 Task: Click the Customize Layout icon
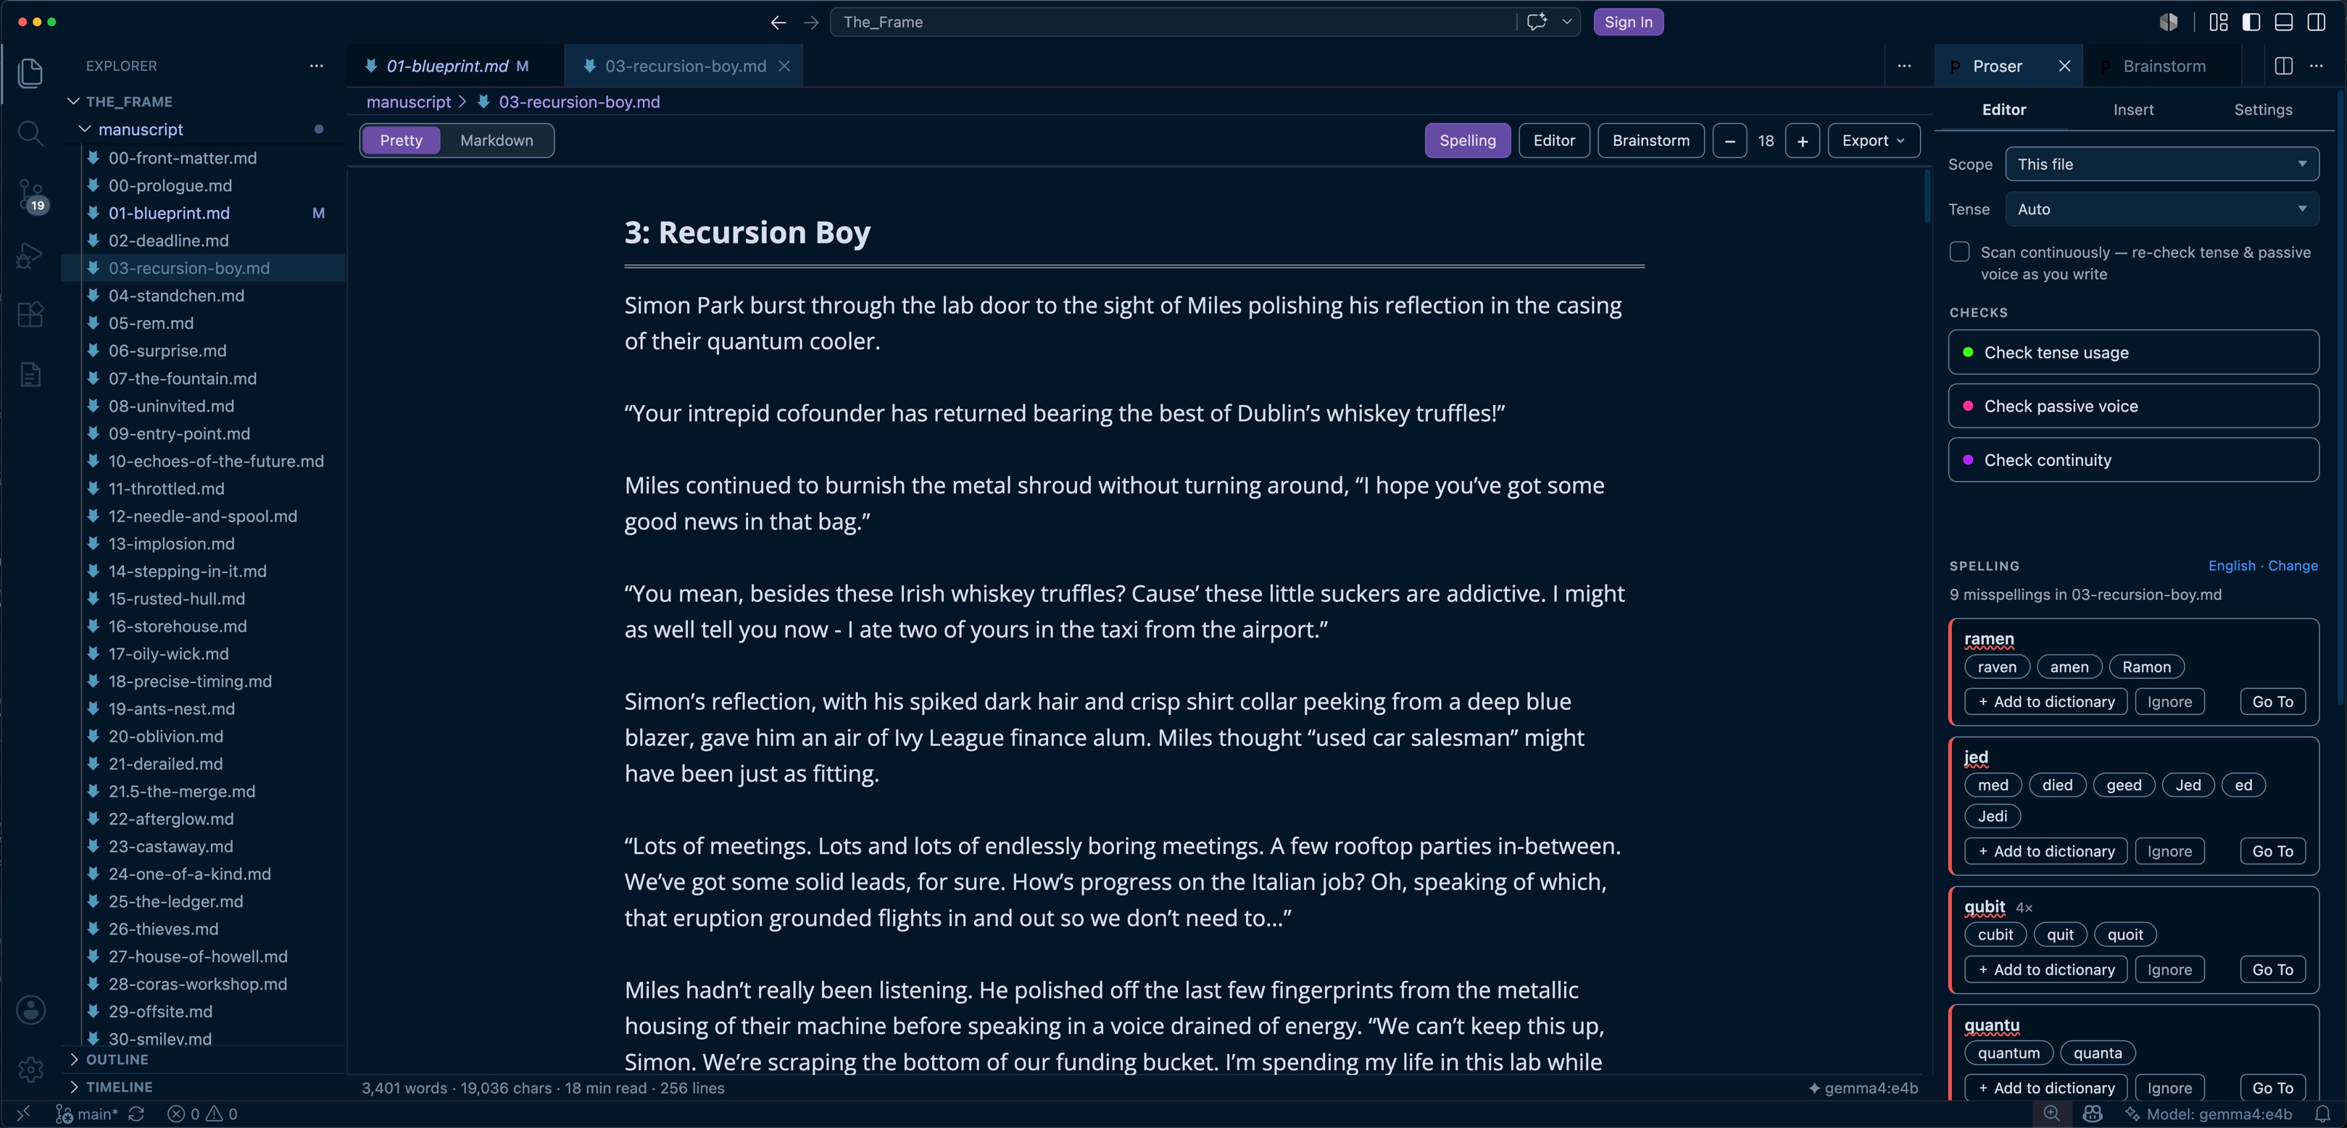[2219, 22]
